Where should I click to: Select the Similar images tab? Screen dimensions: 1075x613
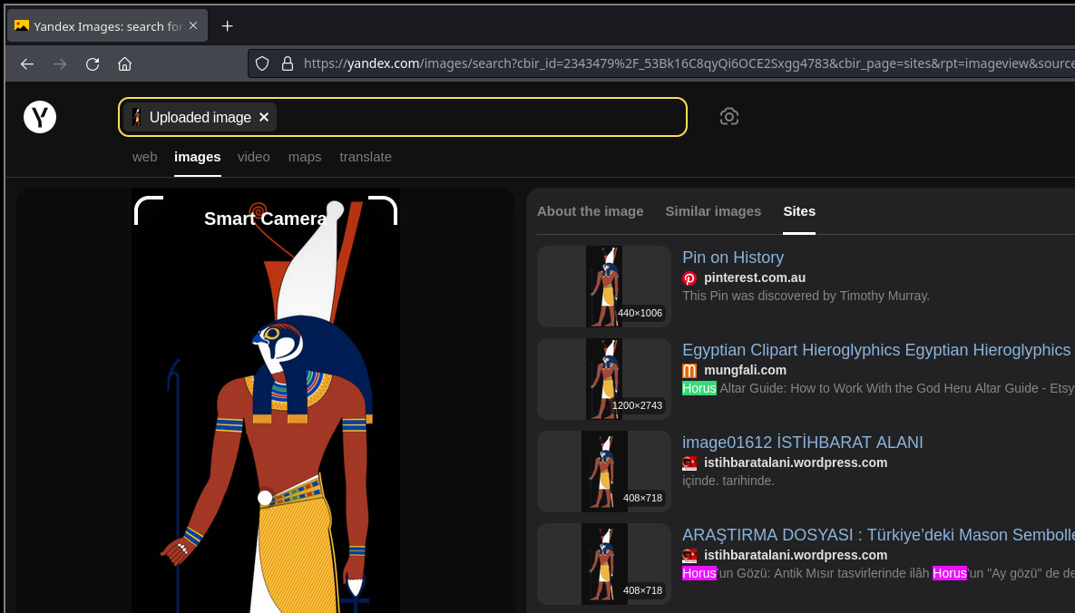[713, 211]
